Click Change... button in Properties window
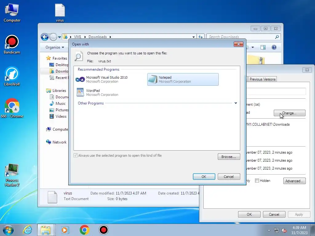315x236 pixels. pos(289,113)
